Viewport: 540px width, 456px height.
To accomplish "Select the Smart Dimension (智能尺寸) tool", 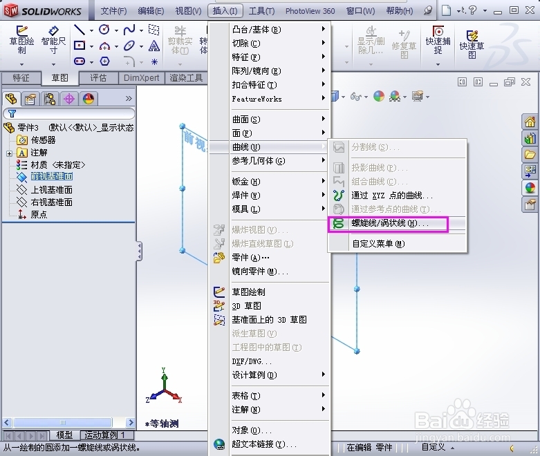I will (x=53, y=39).
